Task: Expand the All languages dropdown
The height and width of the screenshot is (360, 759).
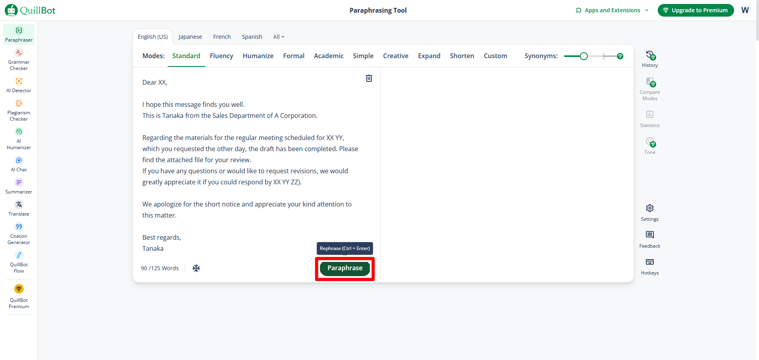Action: [279, 37]
